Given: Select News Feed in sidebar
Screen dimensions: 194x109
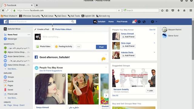Looking at the screenshot, I should point(12,35).
